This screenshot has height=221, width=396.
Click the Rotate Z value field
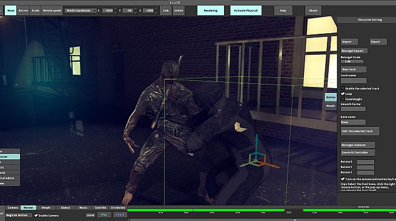click(x=366, y=173)
